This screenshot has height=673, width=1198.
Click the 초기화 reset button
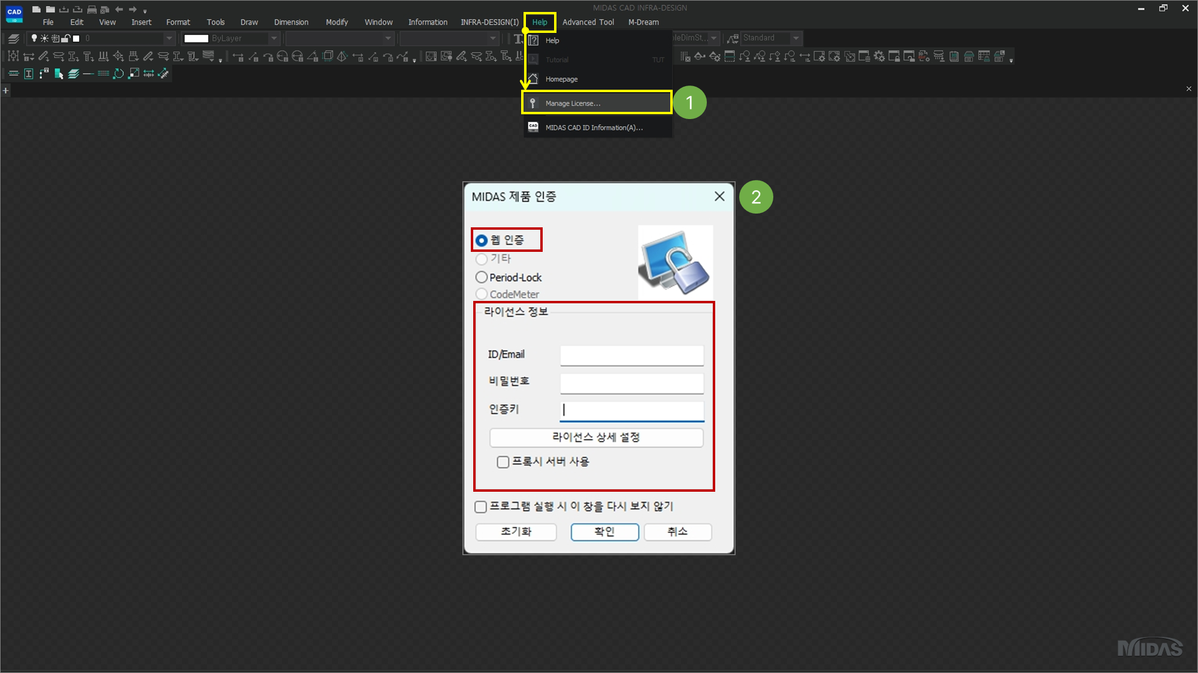point(516,532)
